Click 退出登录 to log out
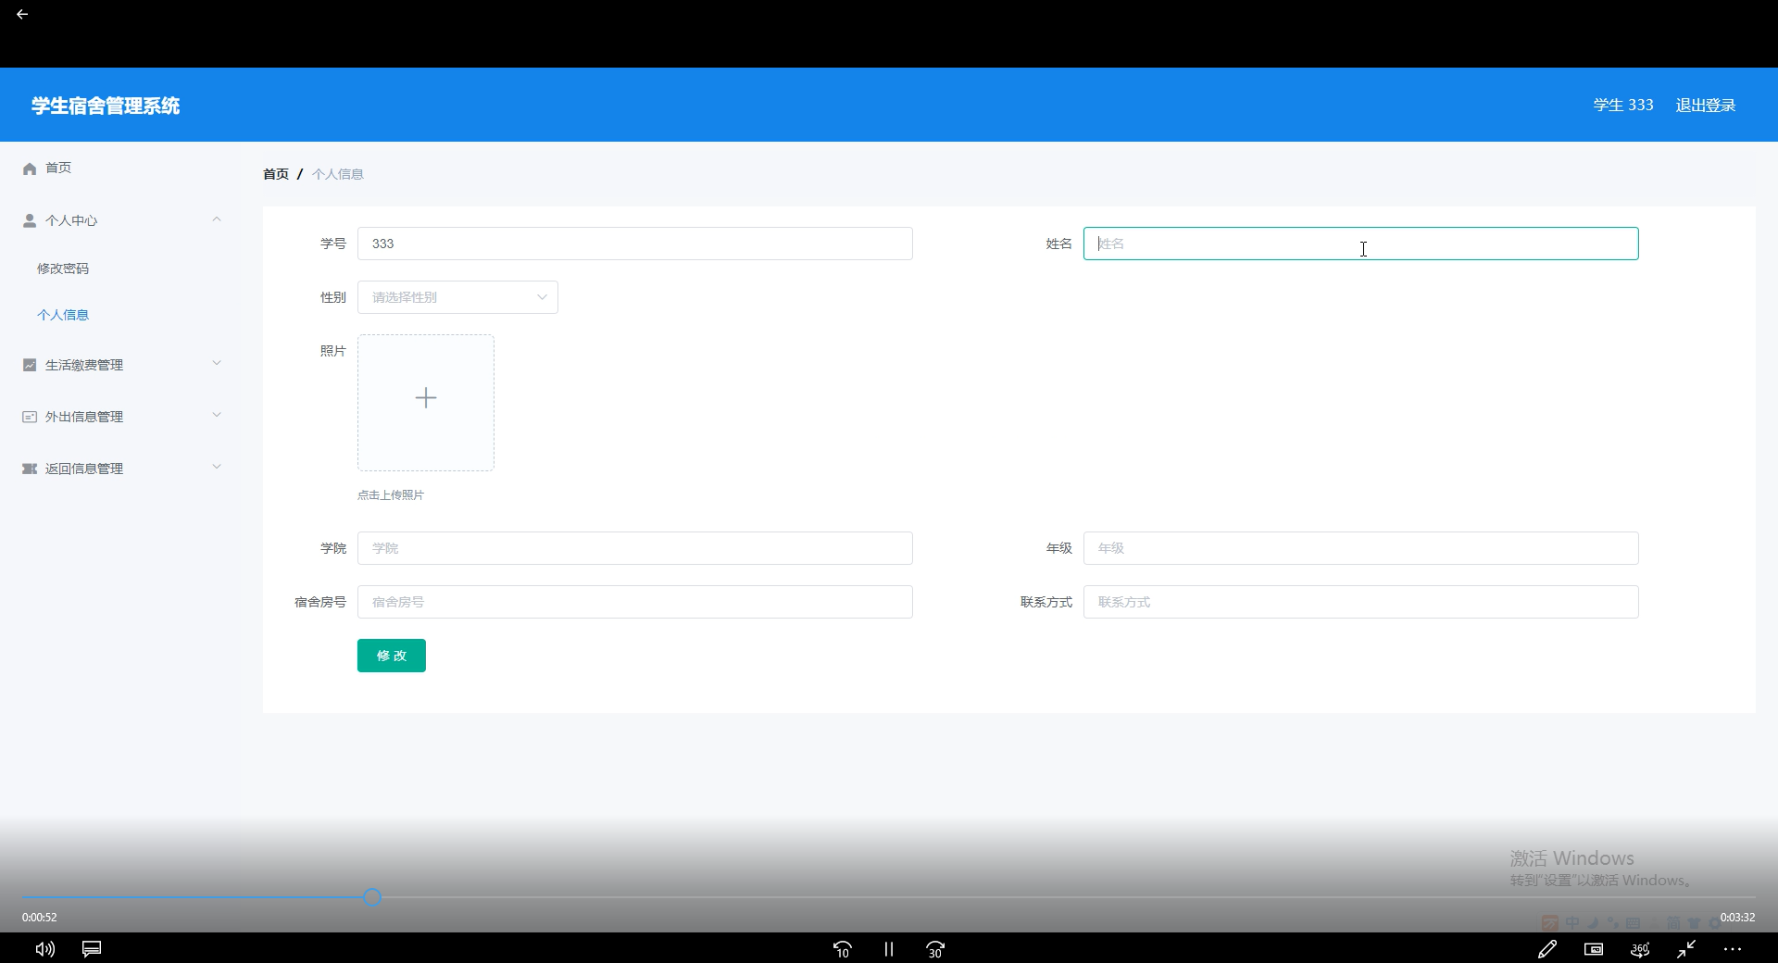 1706,106
